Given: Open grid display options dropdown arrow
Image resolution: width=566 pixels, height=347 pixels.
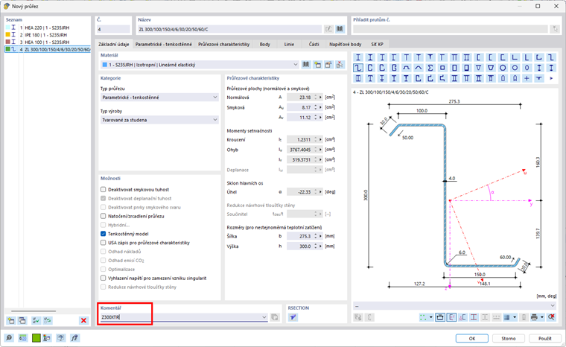Looking at the screenshot, I should (x=515, y=317).
